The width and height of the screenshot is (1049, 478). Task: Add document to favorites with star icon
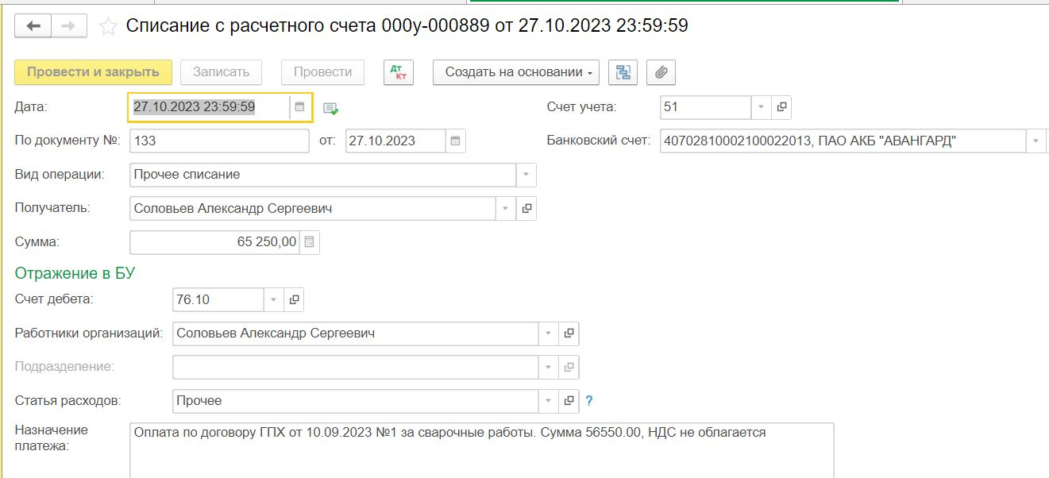click(108, 27)
